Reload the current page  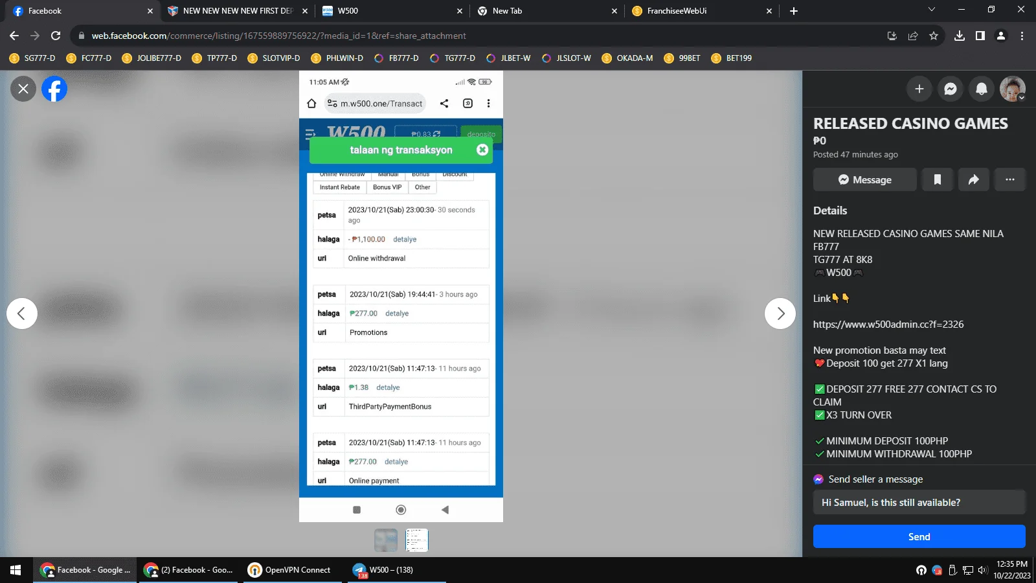[56, 36]
